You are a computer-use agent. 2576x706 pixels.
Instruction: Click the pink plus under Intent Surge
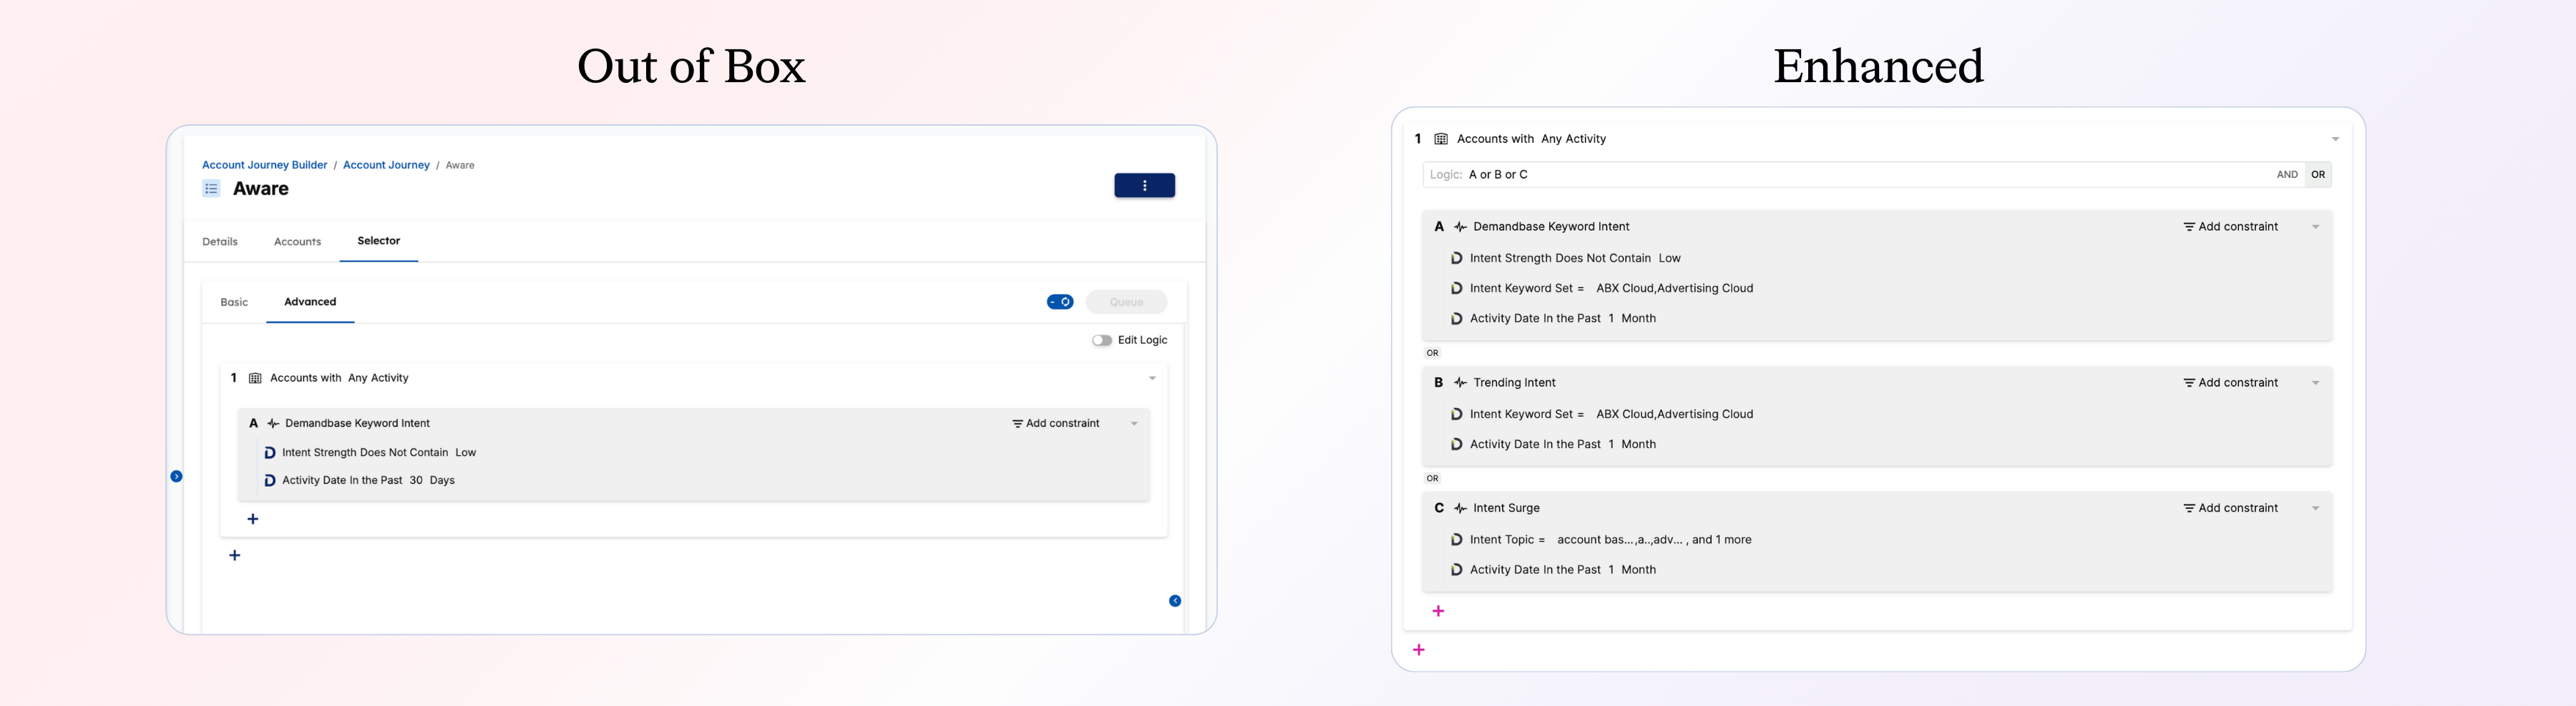(1438, 611)
